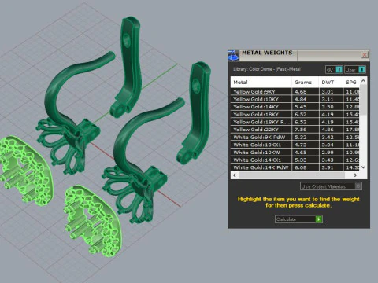Screen dimensions: 378x283
Task: Select the White Gold:14KX1 row
Action: click(x=295, y=160)
